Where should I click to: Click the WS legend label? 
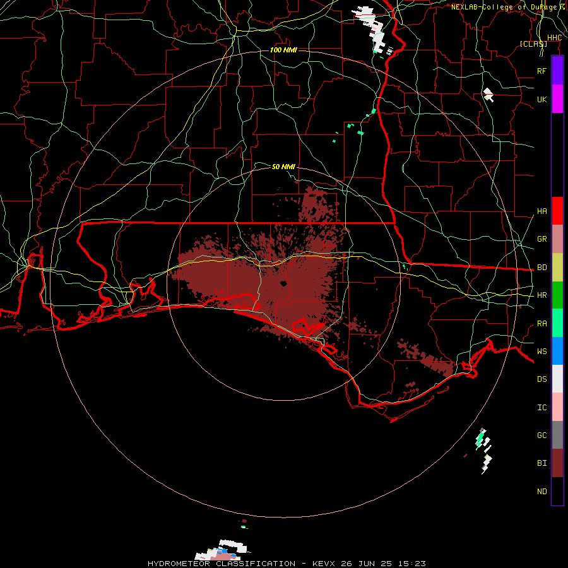pyautogui.click(x=541, y=351)
